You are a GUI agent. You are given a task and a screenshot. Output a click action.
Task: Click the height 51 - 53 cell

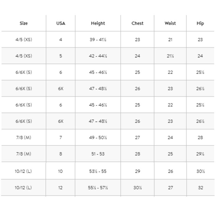[x=98, y=154]
